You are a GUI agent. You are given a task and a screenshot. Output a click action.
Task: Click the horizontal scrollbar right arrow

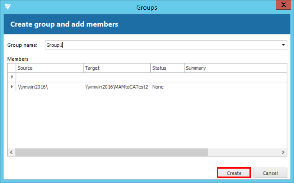click(283, 152)
